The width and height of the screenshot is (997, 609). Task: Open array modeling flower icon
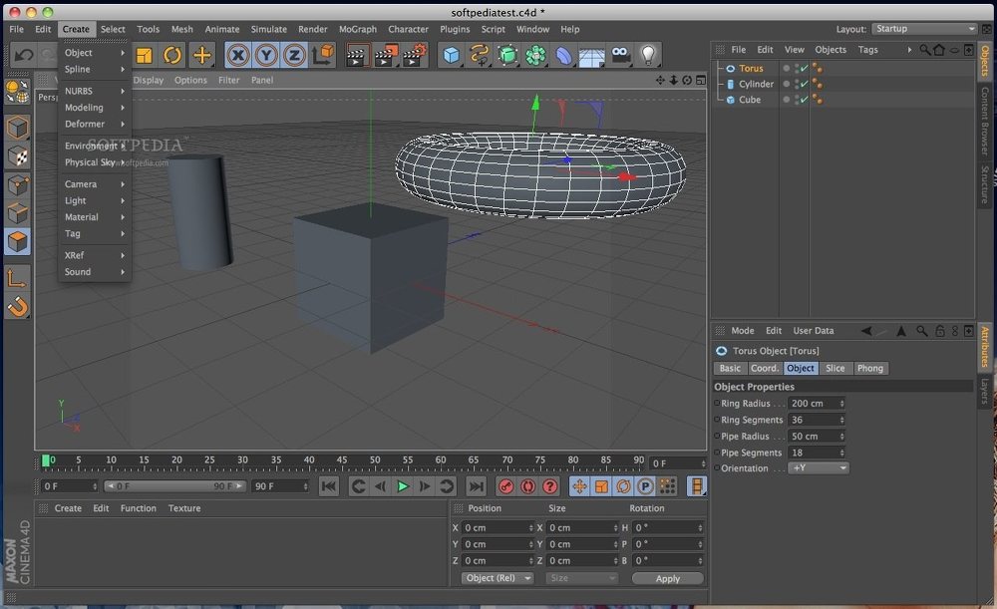point(536,55)
